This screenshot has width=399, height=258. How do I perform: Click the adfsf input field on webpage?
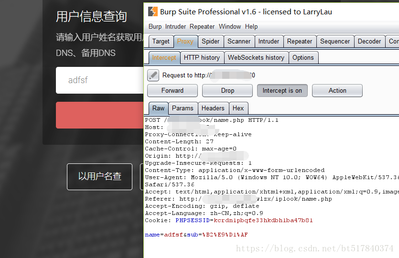pyautogui.click(x=100, y=80)
